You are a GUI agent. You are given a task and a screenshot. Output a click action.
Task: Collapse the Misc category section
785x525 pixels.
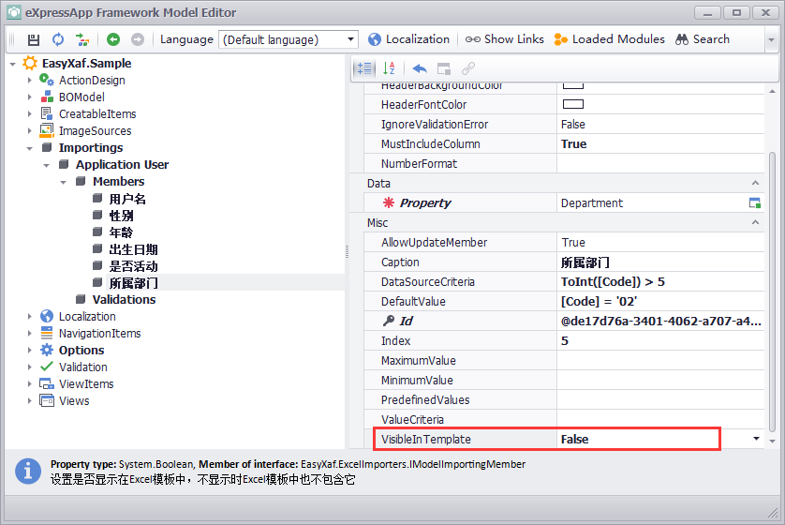click(x=756, y=223)
